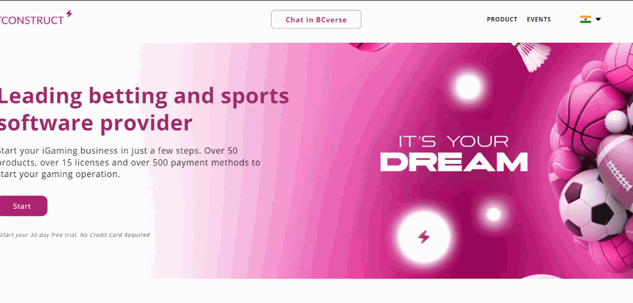This screenshot has width=633, height=303.
Task: Click the "Leading betting and sports" headline
Action: click(144, 96)
